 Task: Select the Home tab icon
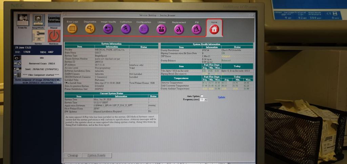click(x=214, y=29)
